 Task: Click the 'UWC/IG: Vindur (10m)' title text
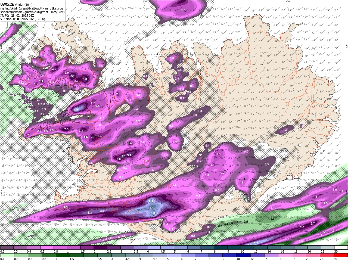tap(17, 5)
